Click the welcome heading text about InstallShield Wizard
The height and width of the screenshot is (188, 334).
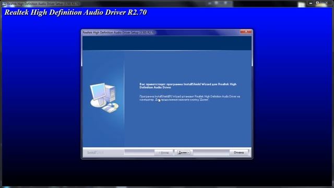pos(188,86)
